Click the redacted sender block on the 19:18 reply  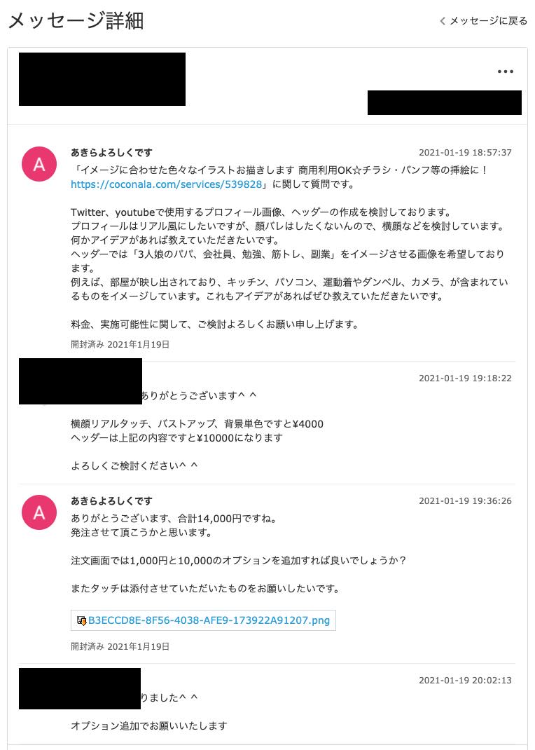click(x=80, y=381)
